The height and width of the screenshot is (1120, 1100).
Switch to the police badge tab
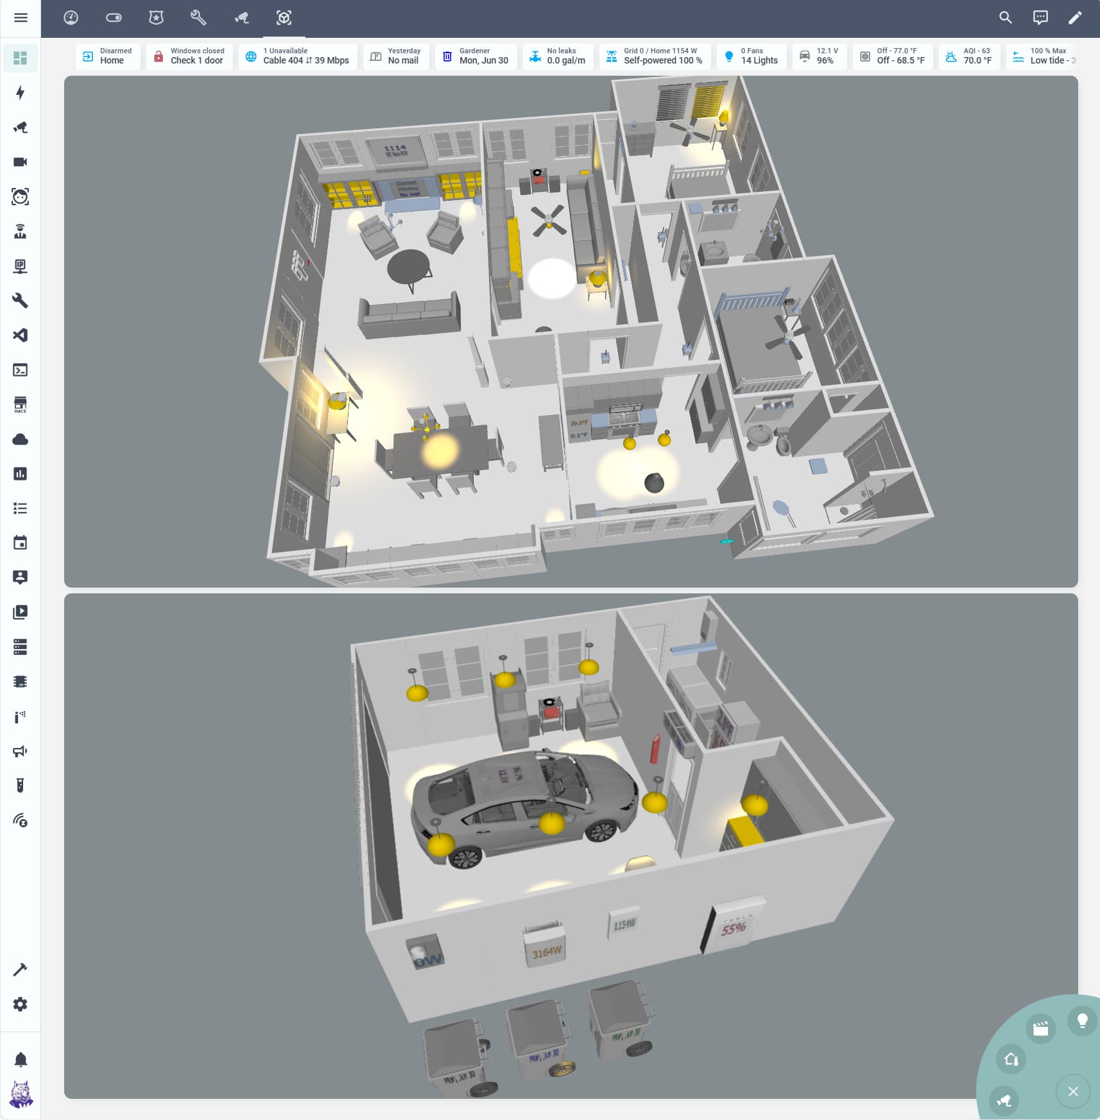click(156, 17)
